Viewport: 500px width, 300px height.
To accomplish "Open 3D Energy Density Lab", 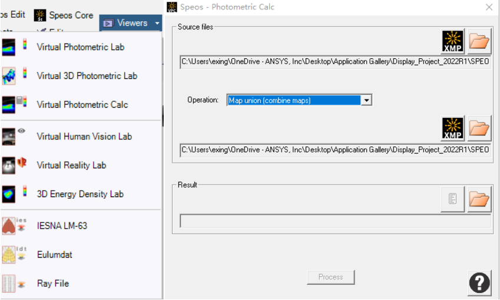I will click(80, 194).
